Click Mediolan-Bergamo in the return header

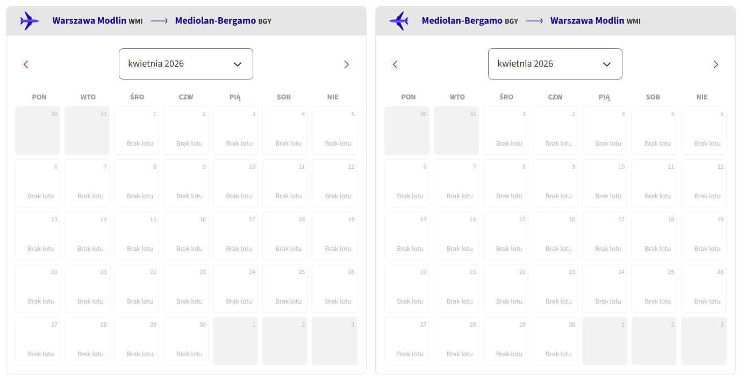point(462,21)
